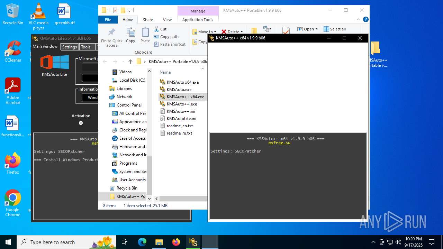The image size is (443, 249).
Task: Click volume icon in system tray
Action: point(398,242)
